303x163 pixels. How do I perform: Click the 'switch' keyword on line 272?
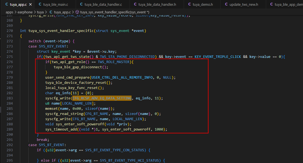click(x=35, y=41)
